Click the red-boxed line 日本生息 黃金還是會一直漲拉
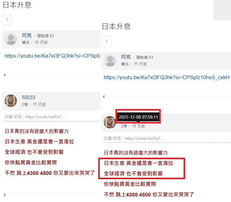 (x=139, y=163)
